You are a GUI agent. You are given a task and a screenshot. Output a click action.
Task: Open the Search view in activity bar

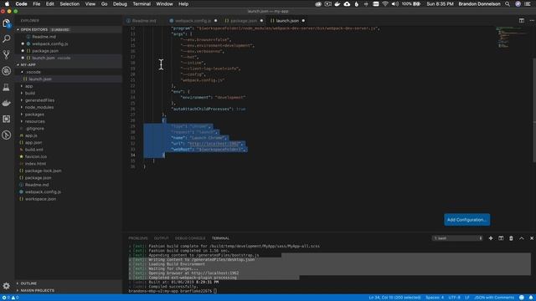(x=7, y=39)
